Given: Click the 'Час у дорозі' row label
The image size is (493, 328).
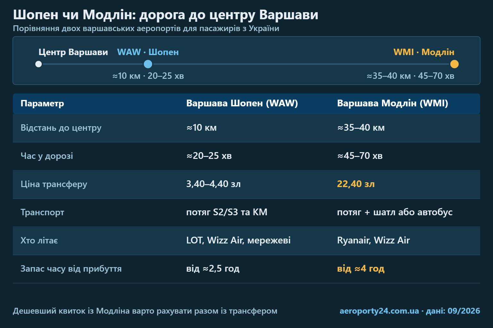Looking at the screenshot, I should 47,156.
